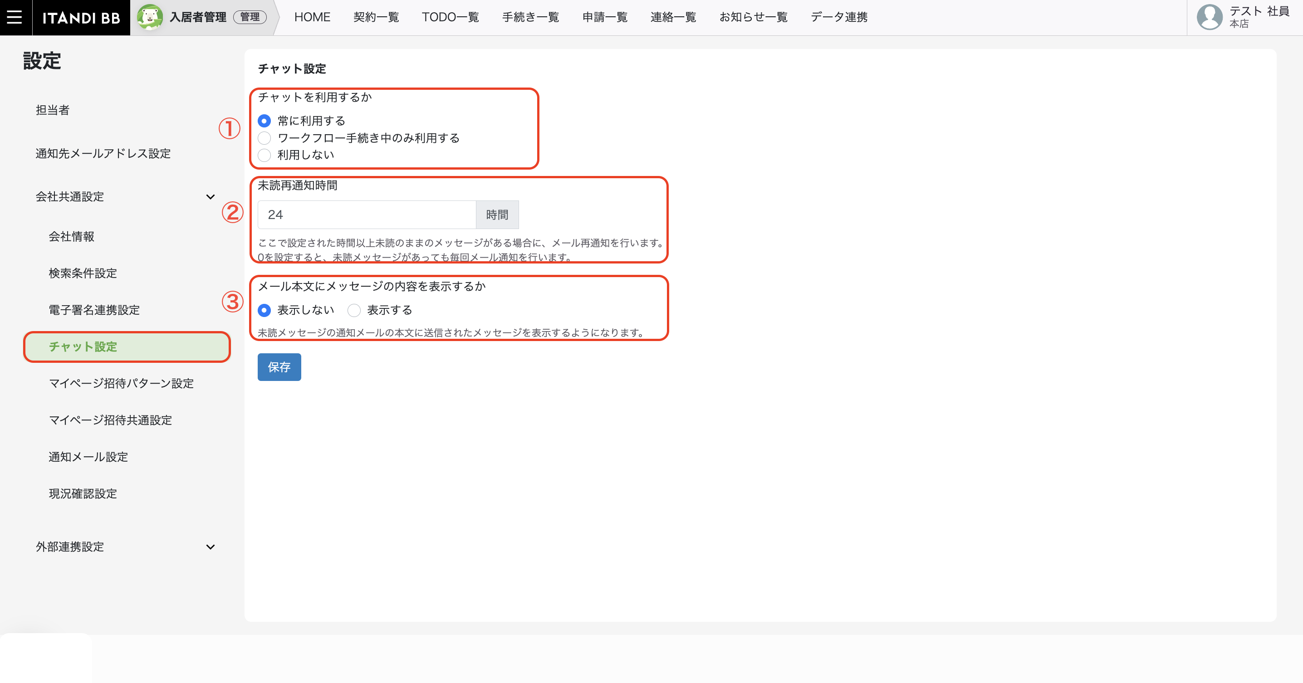Open 電子署名連携設定 in sidebar
Image resolution: width=1303 pixels, height=683 pixels.
(94, 310)
